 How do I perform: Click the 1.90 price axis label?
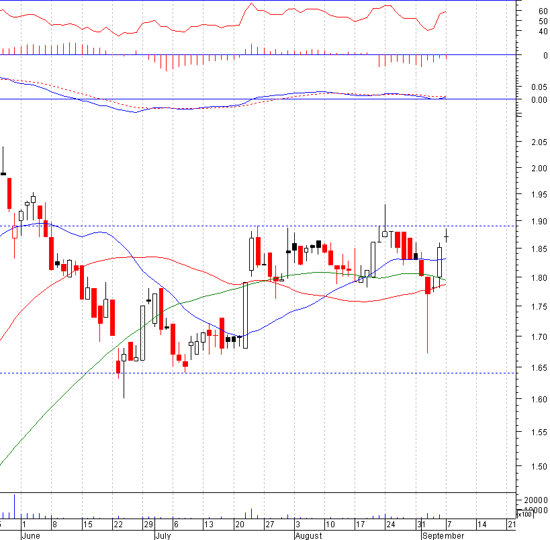coord(539,222)
